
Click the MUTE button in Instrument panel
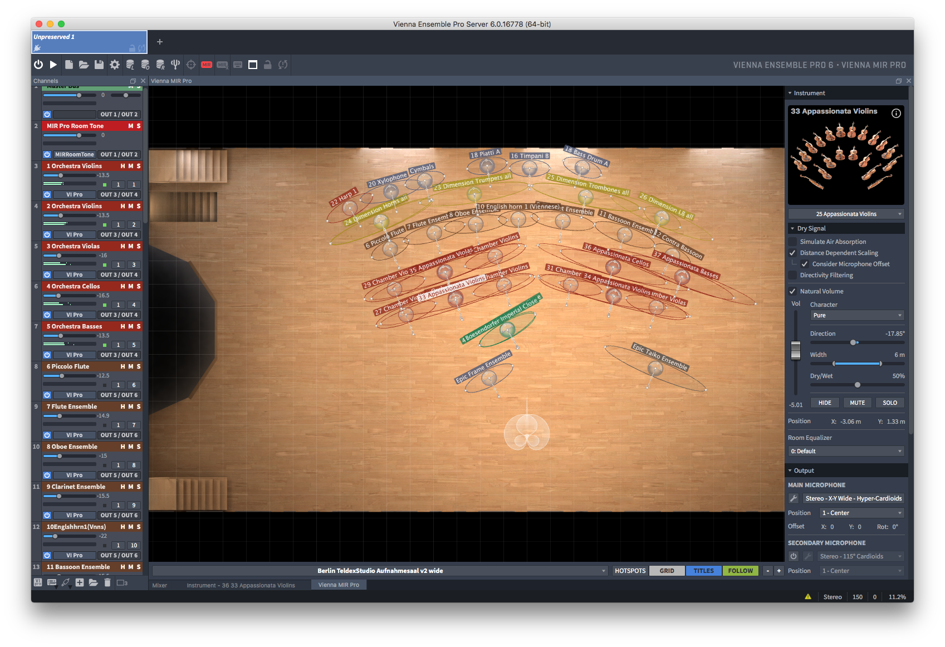coord(858,403)
